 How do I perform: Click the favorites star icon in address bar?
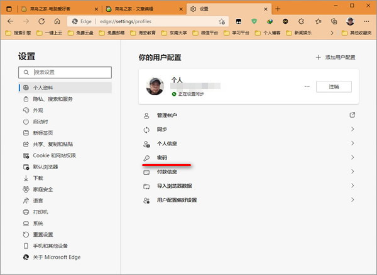click(222, 21)
